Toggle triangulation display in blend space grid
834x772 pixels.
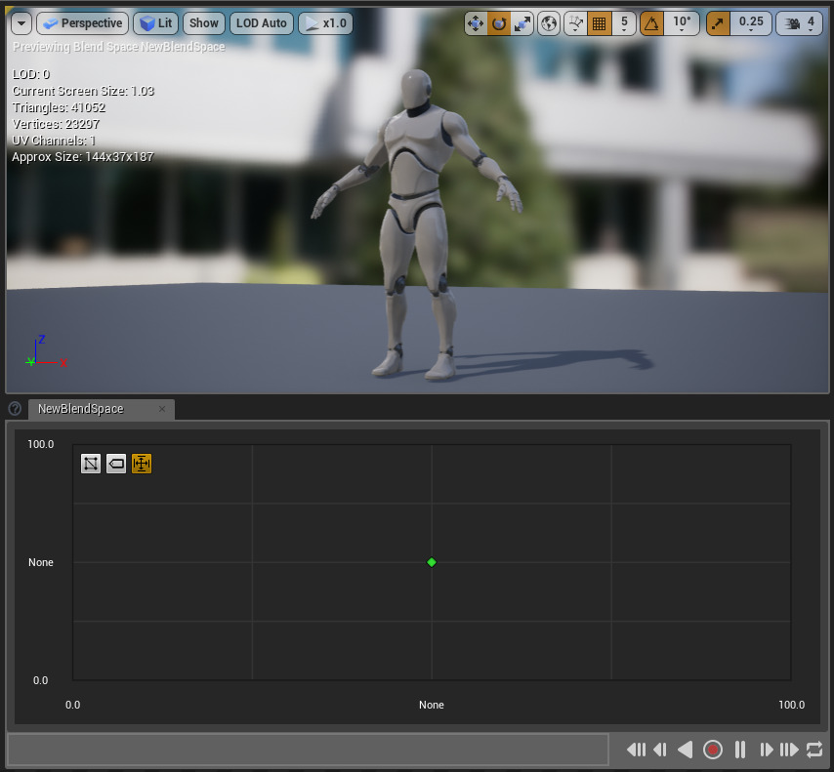tap(91, 464)
